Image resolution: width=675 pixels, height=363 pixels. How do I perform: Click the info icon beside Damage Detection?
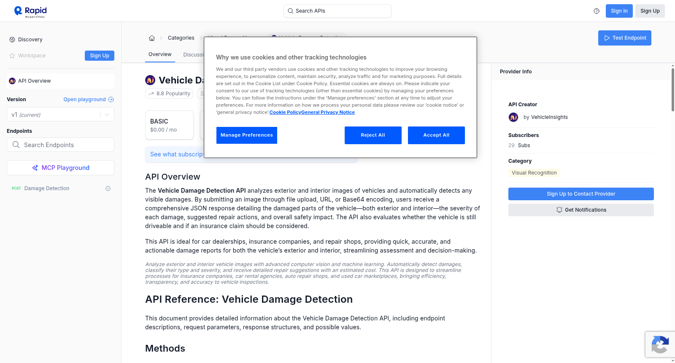click(x=108, y=188)
